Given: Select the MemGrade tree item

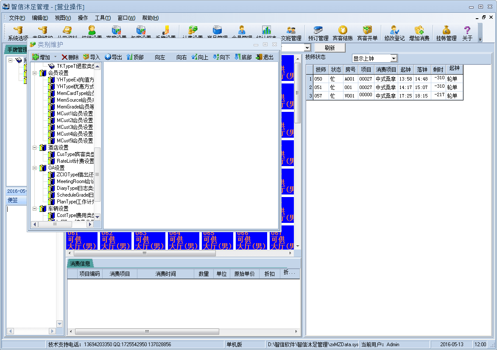Looking at the screenshot, I should click(75, 107).
